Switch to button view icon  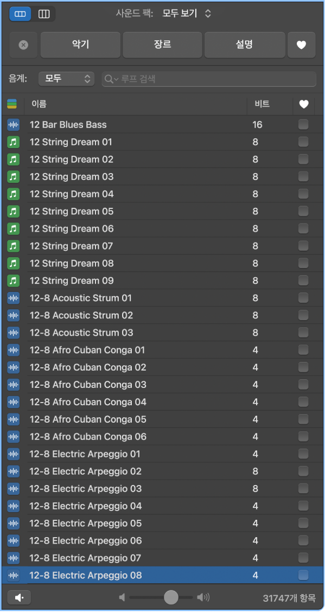20,14
